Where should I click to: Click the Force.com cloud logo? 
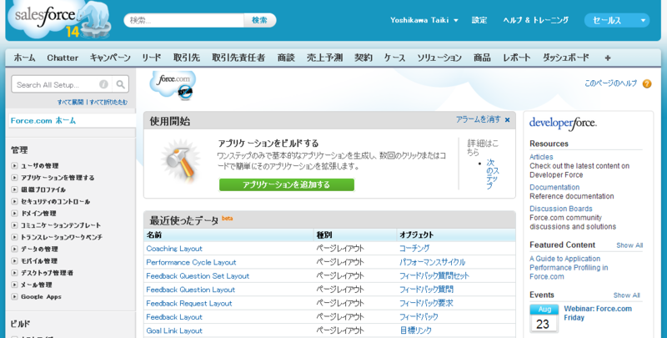pos(173,85)
